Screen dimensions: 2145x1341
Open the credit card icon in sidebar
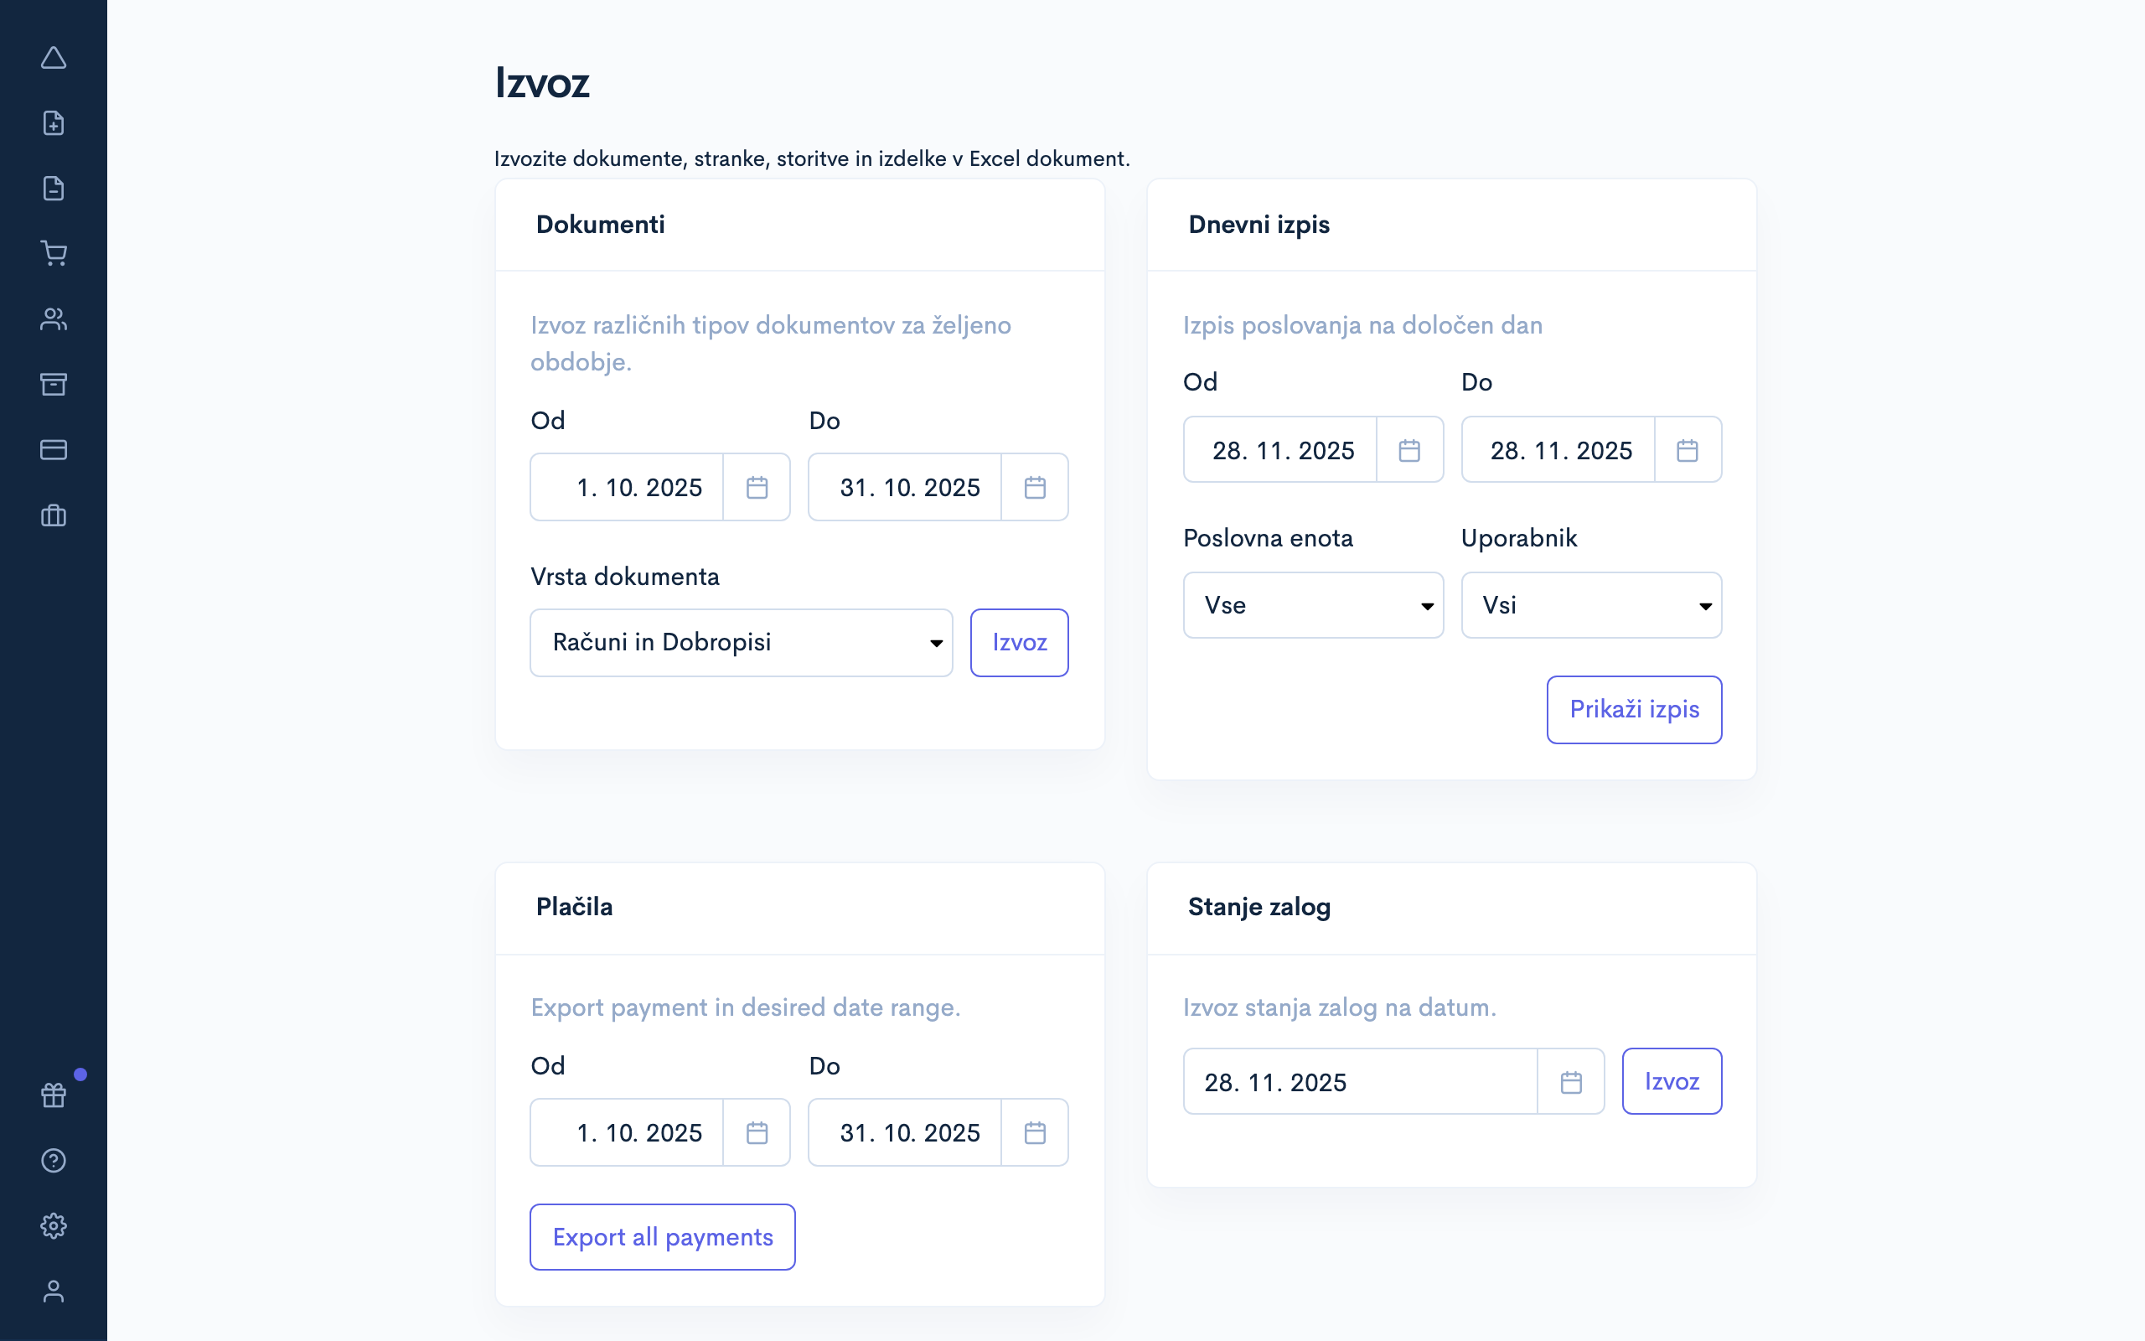click(53, 450)
